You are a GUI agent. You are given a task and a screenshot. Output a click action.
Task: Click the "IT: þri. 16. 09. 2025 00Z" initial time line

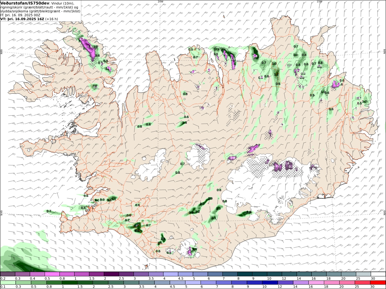pos(21,15)
